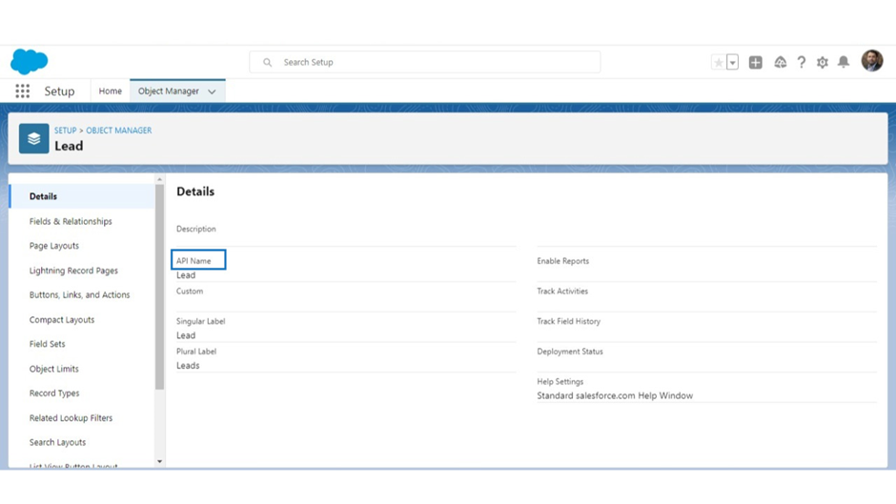This screenshot has width=896, height=504.
Task: Open Lightning Record Pages section
Action: [73, 271]
